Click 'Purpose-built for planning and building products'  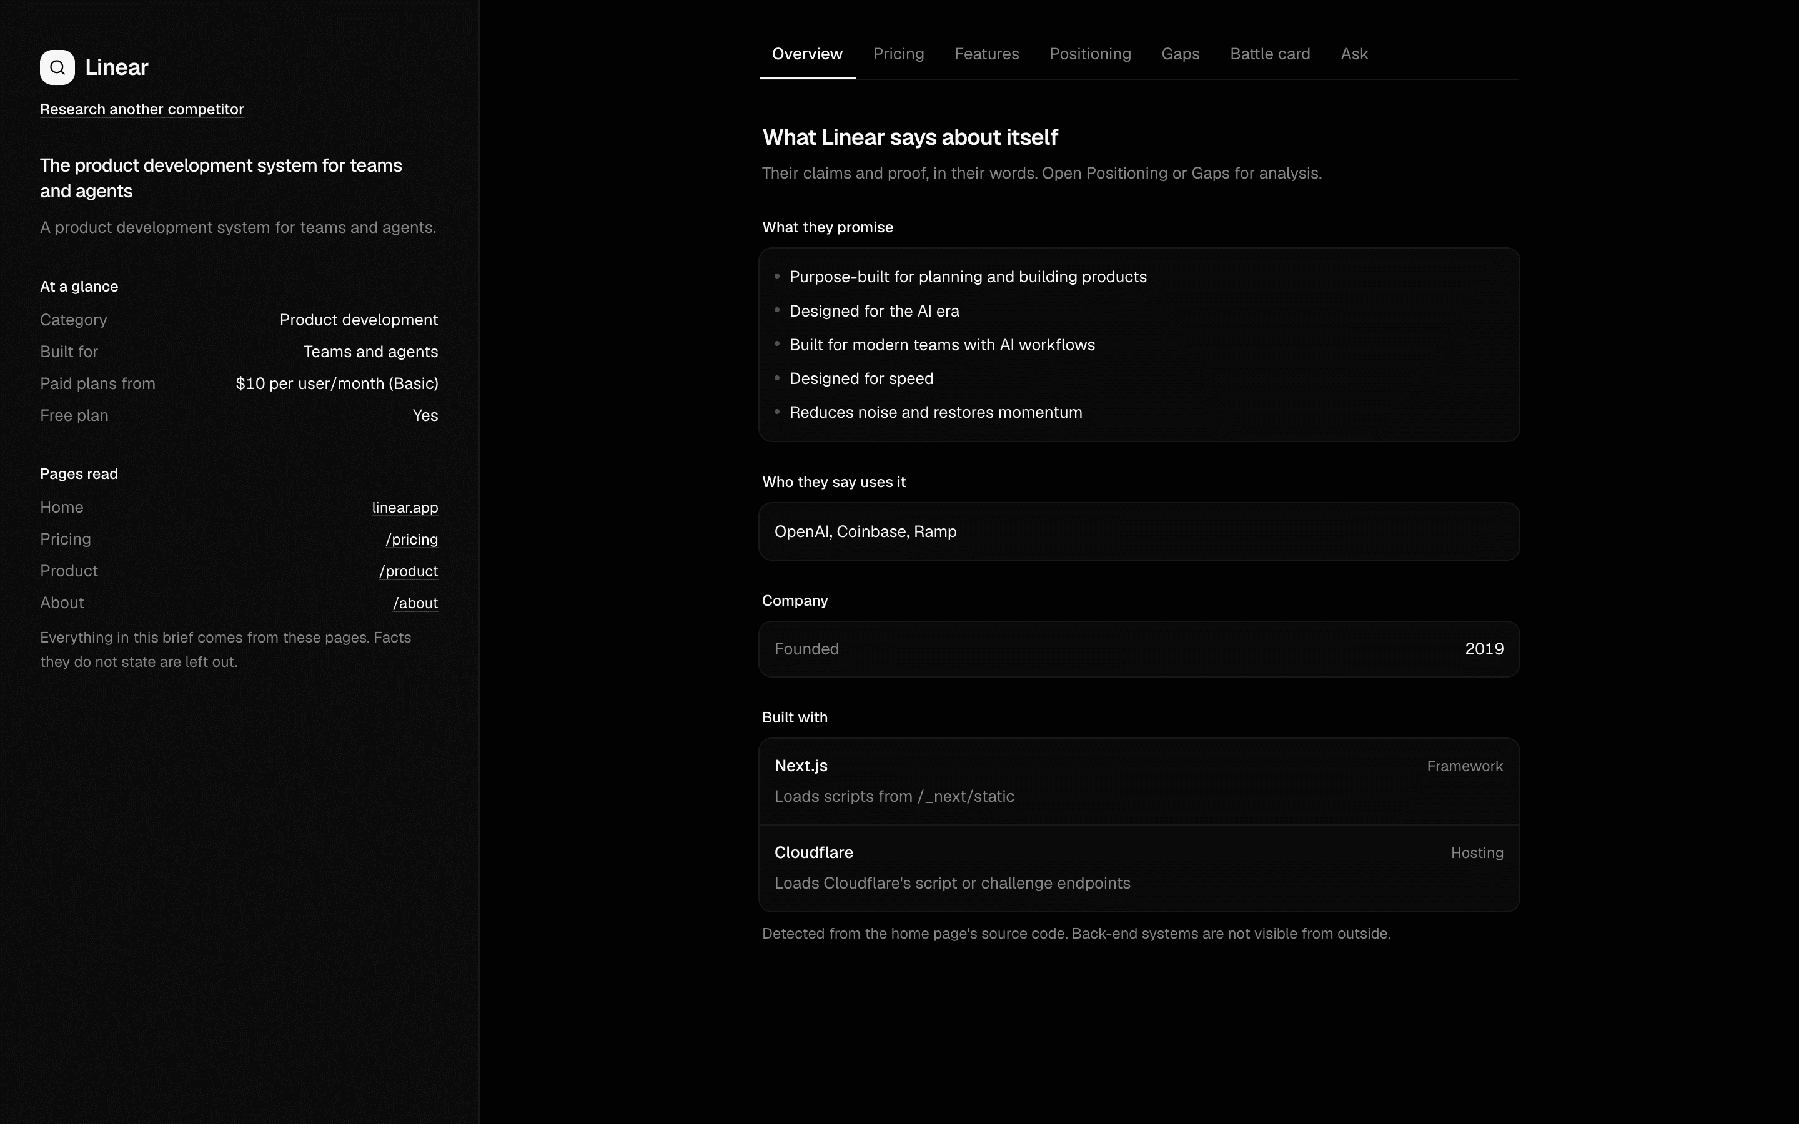coord(968,277)
